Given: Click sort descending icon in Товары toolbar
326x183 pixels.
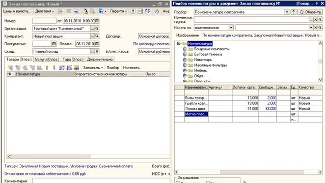Looking at the screenshot, I should [69, 68].
